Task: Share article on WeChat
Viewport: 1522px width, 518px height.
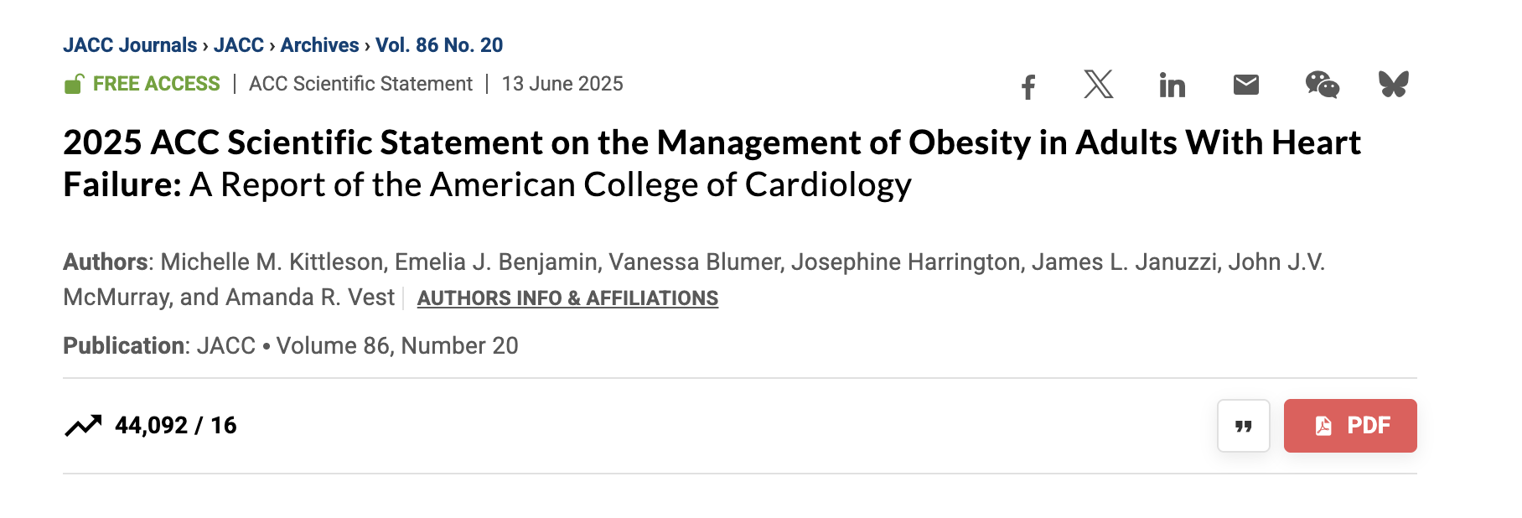Action: [x=1322, y=85]
